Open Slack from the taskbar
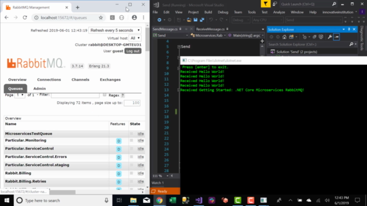This screenshot has height=206, width=367. pyautogui.click(x=212, y=200)
